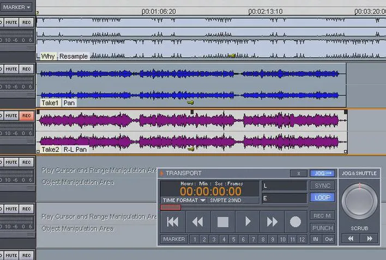
Task: Open the MARKER dropdown at top left
Action: [17, 7]
